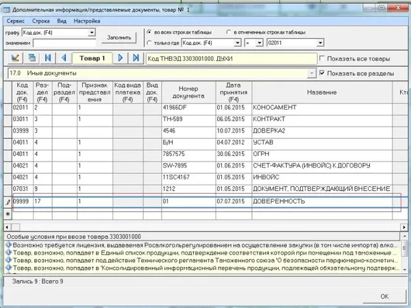
Task: Go to the first товар arrow
Action: (x=48, y=58)
